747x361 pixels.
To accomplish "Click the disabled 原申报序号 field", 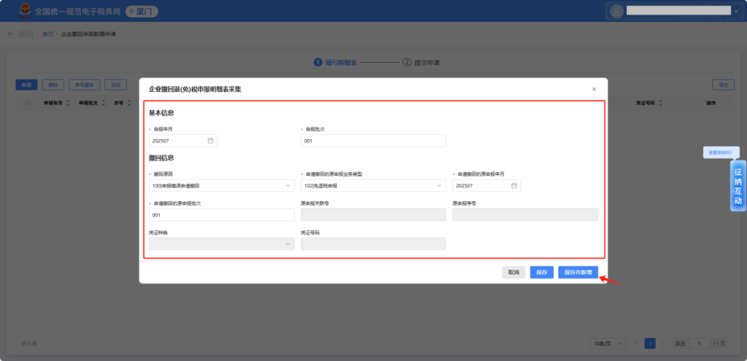I will (525, 215).
